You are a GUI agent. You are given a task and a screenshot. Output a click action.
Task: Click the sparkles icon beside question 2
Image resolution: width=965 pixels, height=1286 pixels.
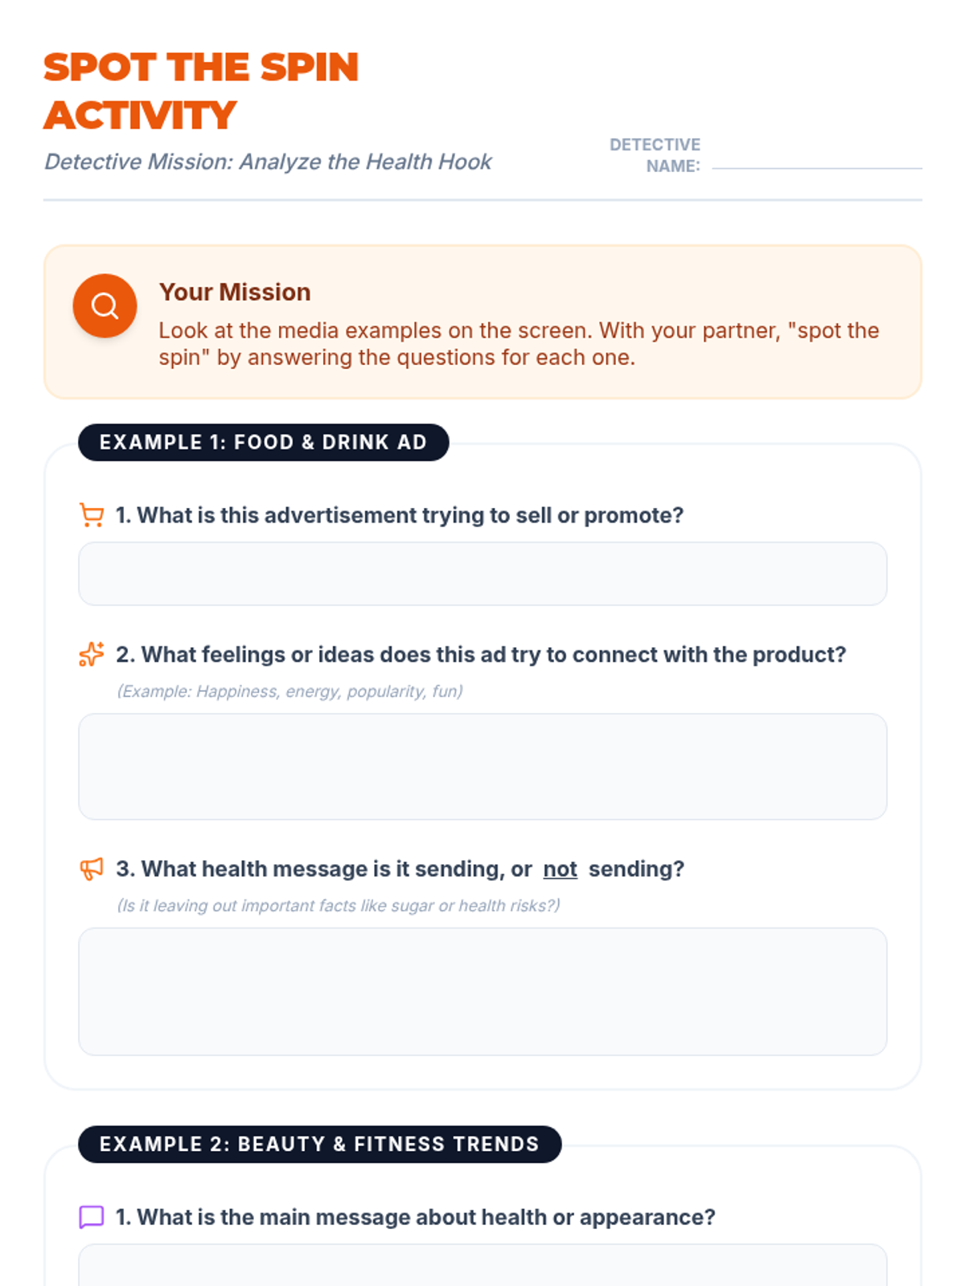click(x=92, y=654)
